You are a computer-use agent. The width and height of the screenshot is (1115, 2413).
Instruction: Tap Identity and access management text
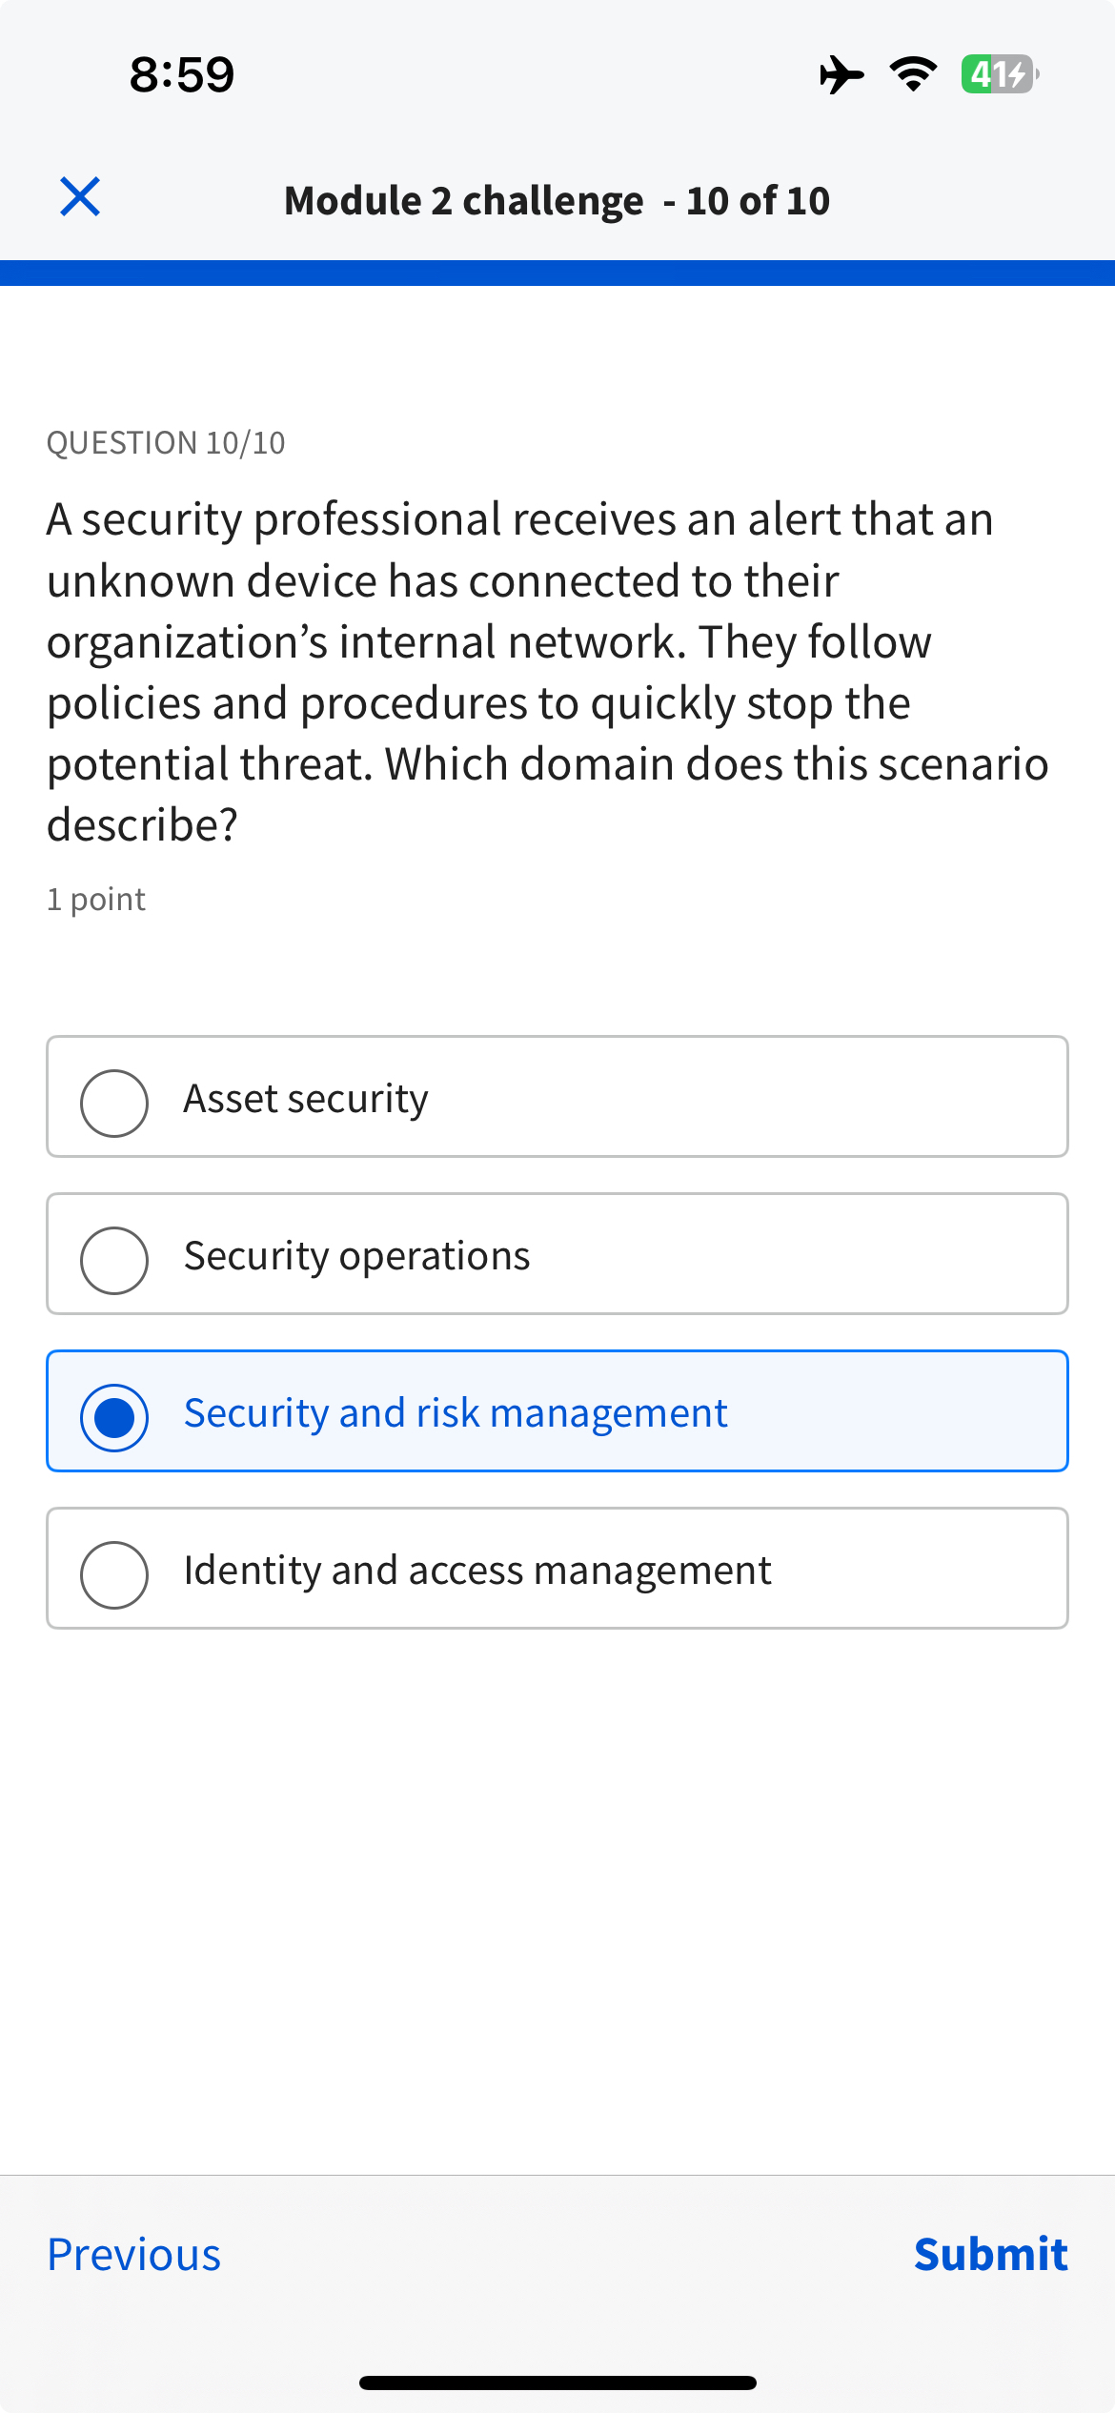click(476, 1571)
